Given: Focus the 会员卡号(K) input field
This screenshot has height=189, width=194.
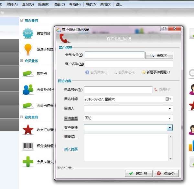Looking at the screenshot, I should point(115,55).
